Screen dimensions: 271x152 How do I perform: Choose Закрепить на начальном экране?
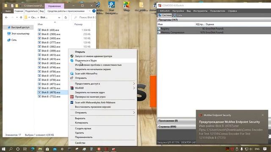point(93,69)
